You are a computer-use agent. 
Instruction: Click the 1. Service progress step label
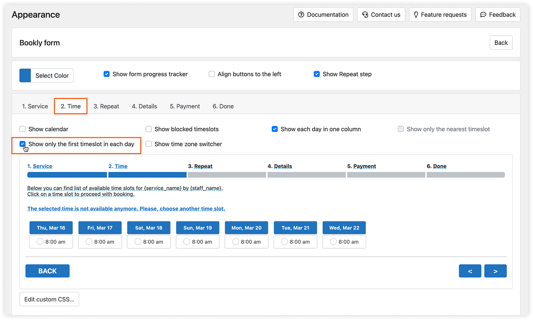click(40, 166)
